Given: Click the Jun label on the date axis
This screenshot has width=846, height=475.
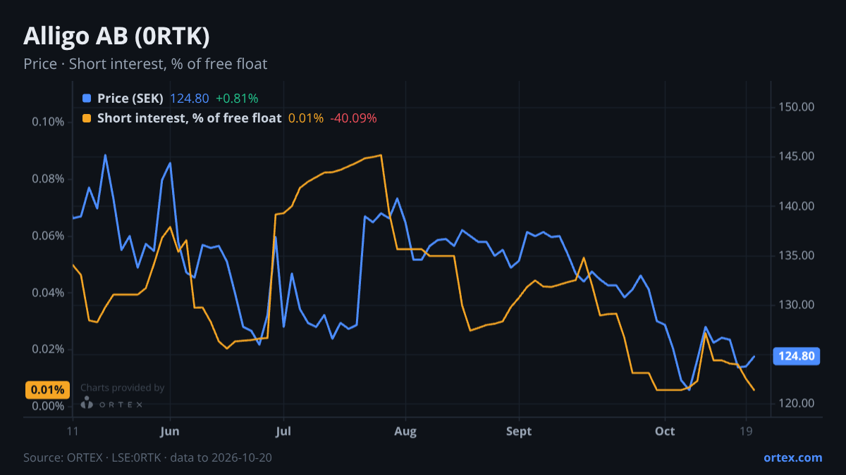Looking at the screenshot, I should tap(170, 431).
